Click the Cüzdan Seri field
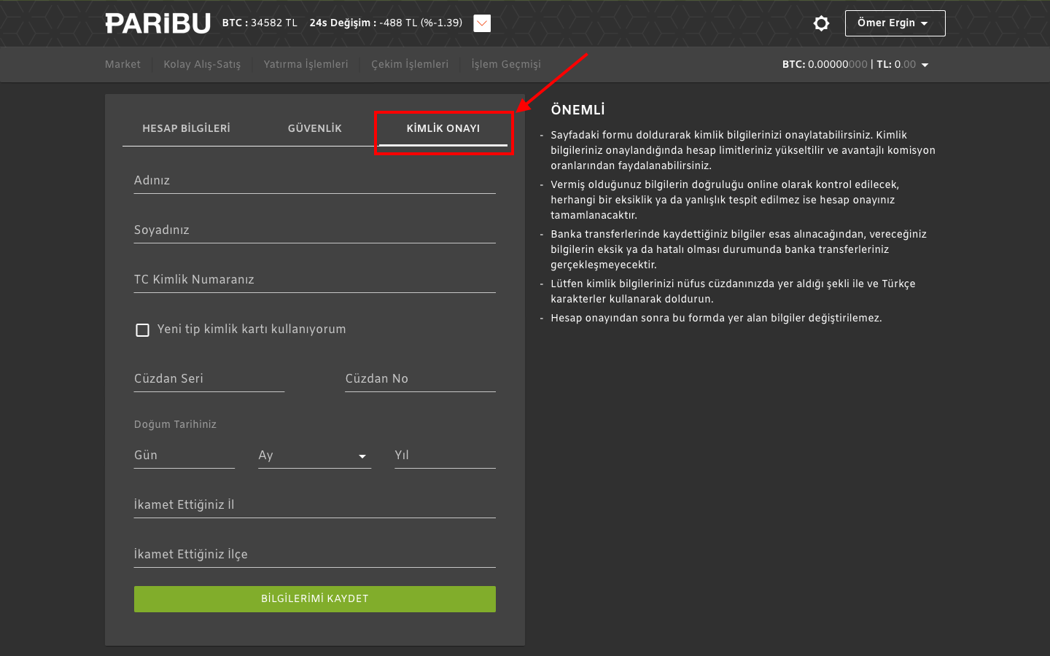1050x656 pixels. 209,379
